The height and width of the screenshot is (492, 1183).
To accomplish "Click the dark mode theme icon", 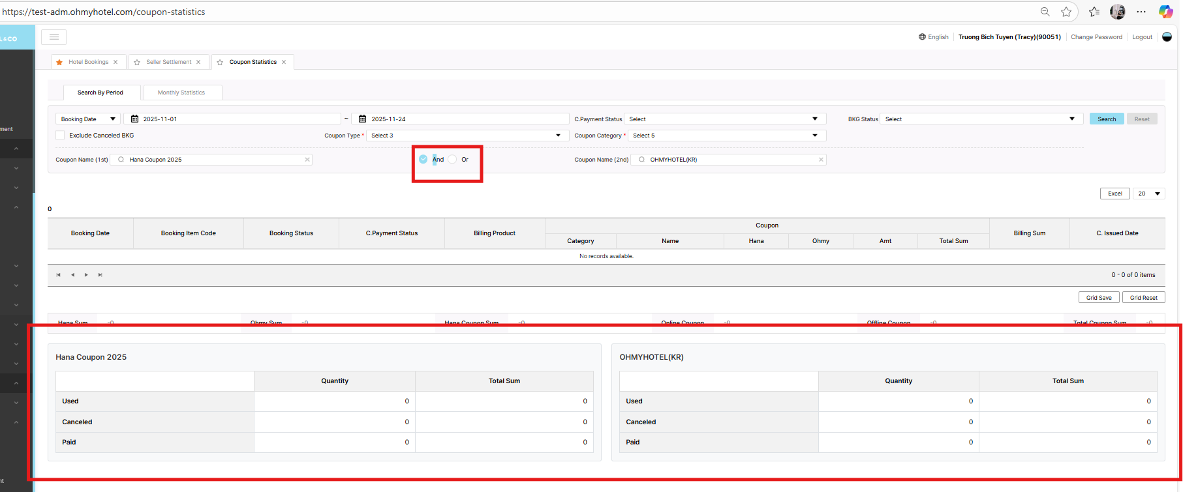I will pyautogui.click(x=1167, y=37).
